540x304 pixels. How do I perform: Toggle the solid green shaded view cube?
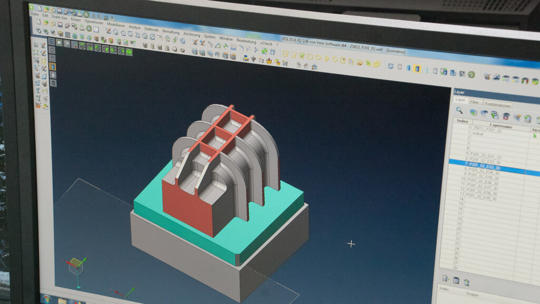click(x=129, y=52)
